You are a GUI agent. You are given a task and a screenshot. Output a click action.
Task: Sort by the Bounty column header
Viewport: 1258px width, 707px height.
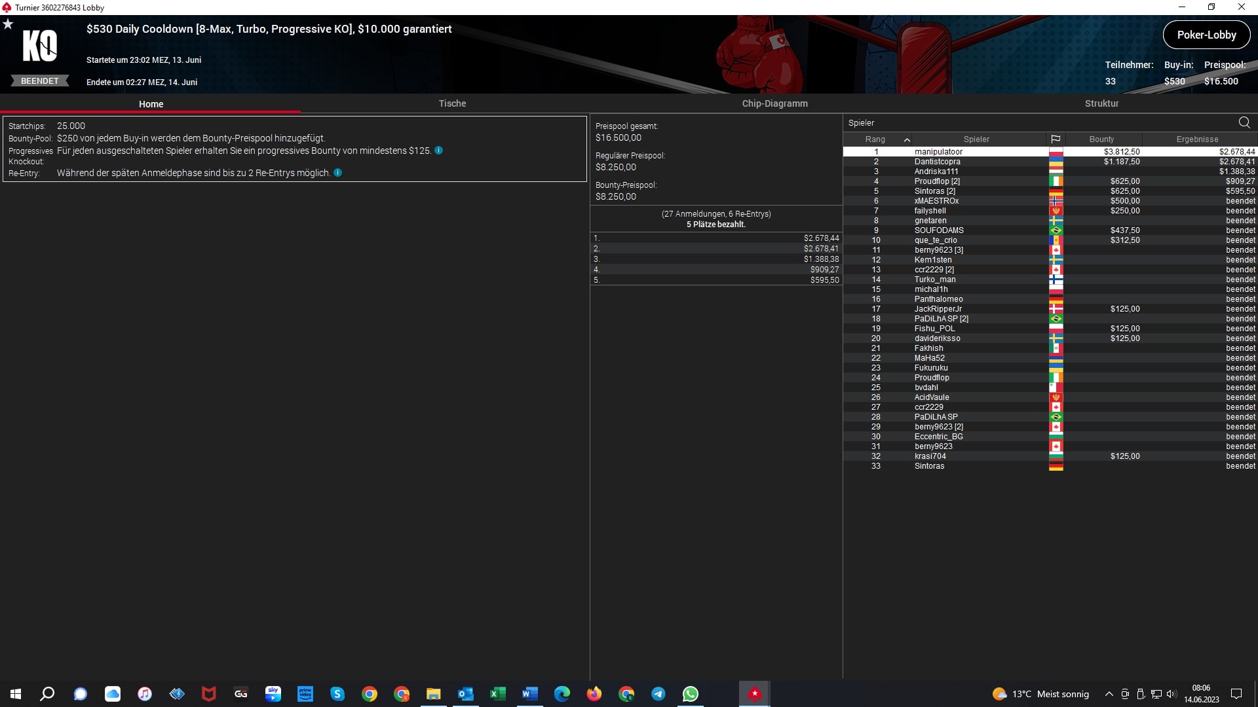point(1101,139)
